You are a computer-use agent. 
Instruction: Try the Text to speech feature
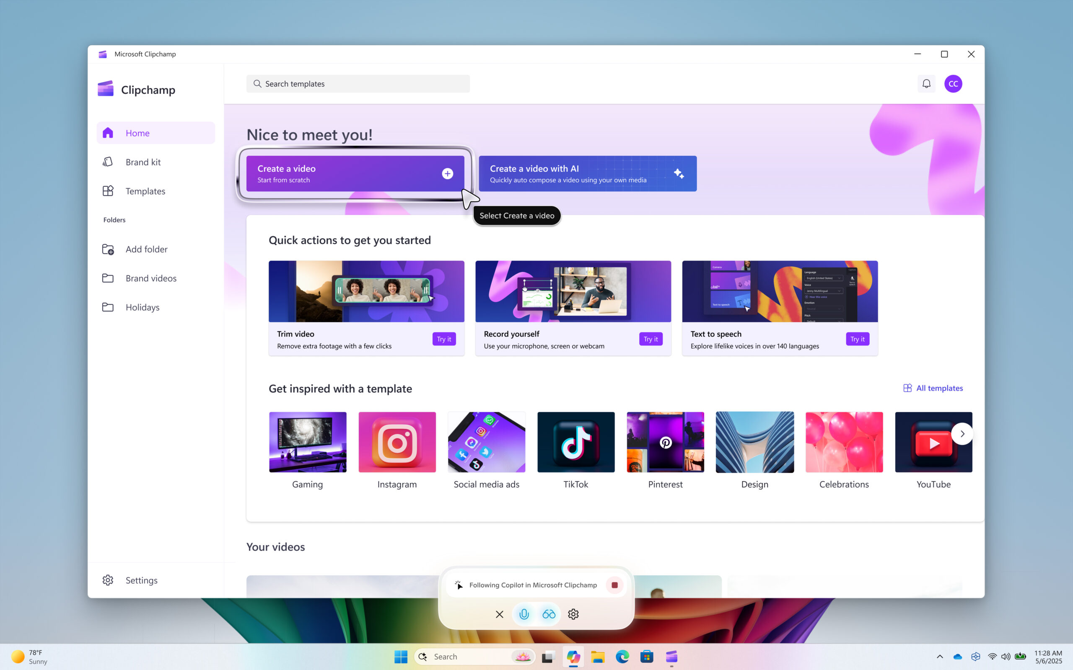(857, 338)
